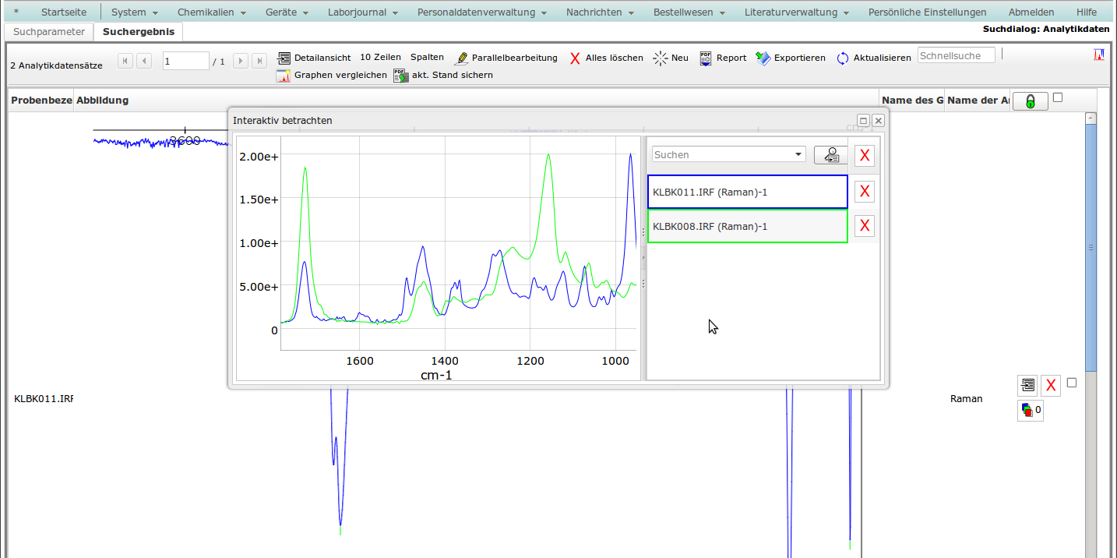Switch to the Suchparameter tab
The height and width of the screenshot is (558, 1117).
point(48,32)
